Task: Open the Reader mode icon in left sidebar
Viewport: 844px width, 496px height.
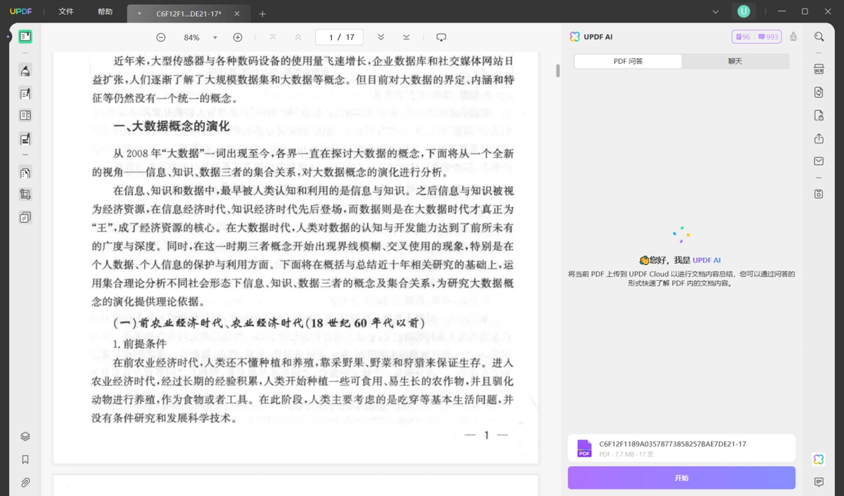Action: click(25, 37)
